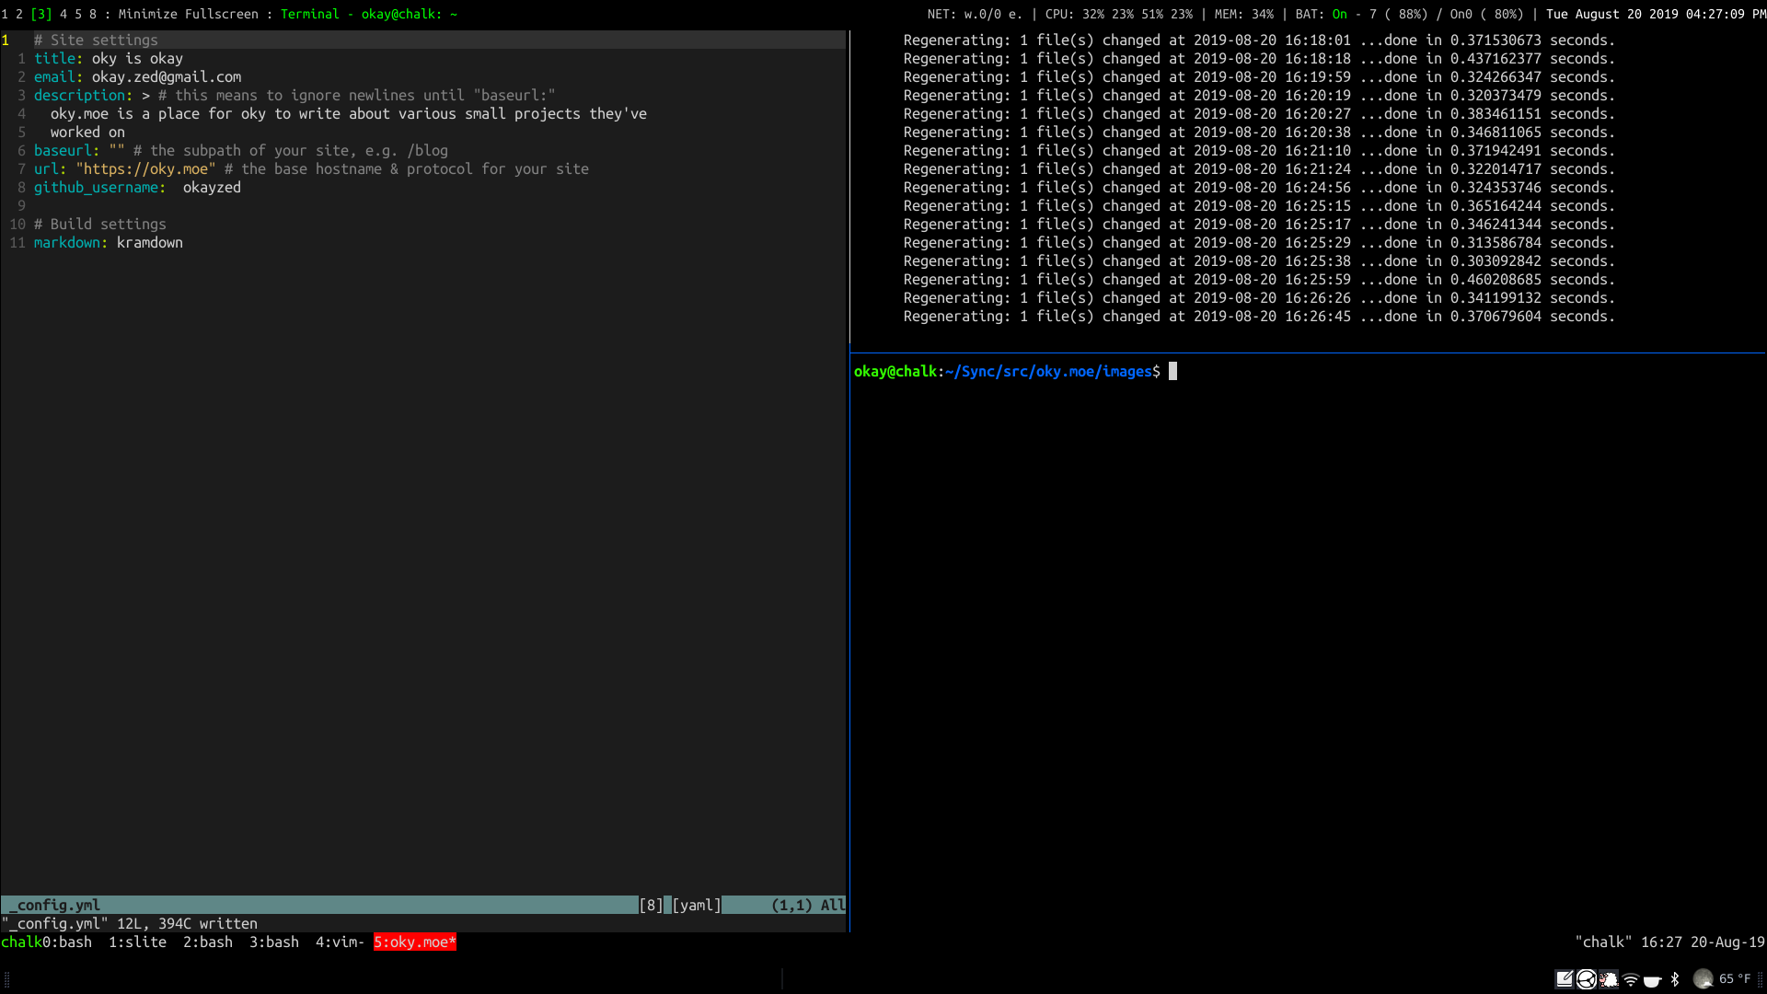Click the graphics tablet tray icon
1767x994 pixels.
click(x=1564, y=979)
